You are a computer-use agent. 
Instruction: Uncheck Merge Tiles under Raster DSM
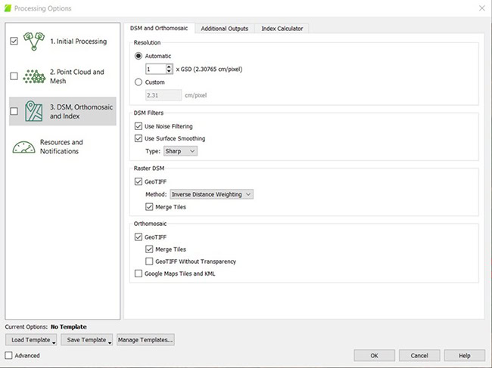click(149, 207)
